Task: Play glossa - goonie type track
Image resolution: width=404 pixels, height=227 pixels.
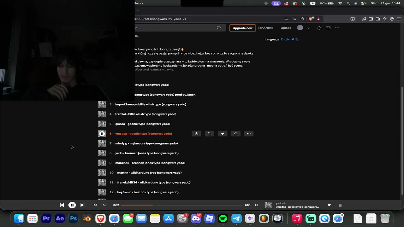Action: click(x=143, y=124)
